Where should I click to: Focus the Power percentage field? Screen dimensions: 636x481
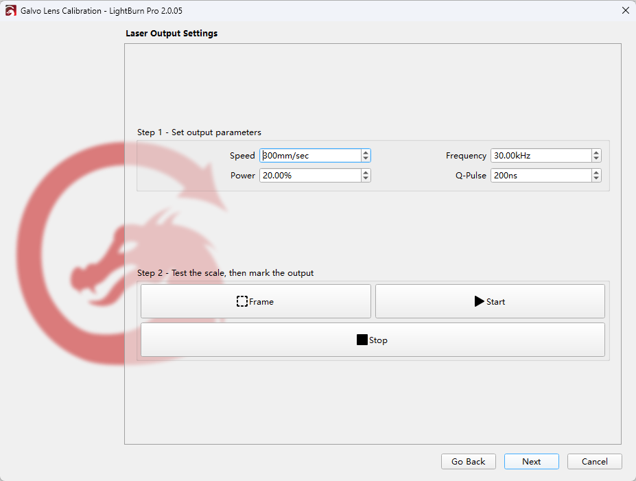point(310,176)
